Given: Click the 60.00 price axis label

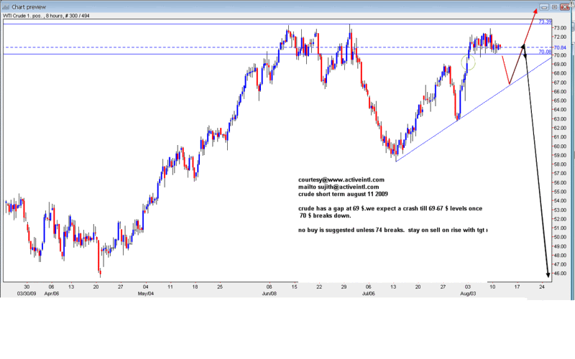Looking at the screenshot, I should point(560,146).
